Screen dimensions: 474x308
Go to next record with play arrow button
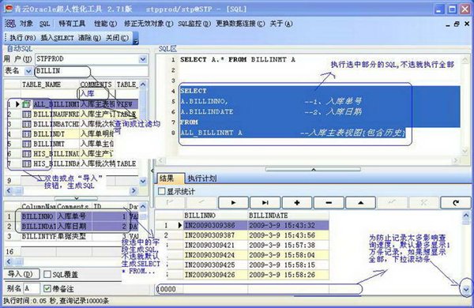point(233,202)
